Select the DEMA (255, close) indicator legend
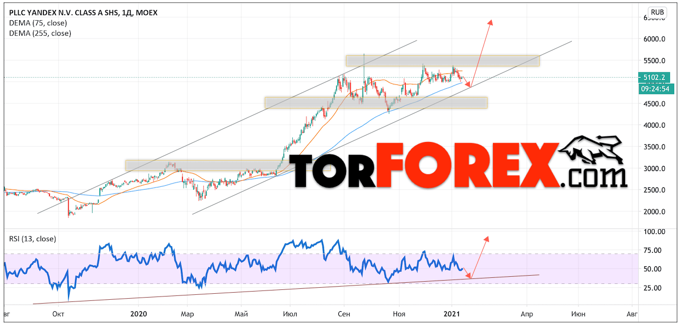Image resolution: width=681 pixels, height=325 pixels. (41, 33)
